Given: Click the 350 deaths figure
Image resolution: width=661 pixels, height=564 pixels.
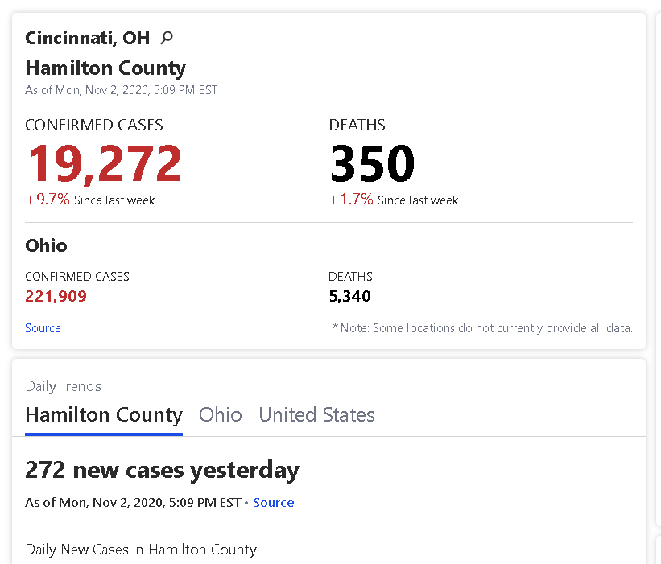Looking at the screenshot, I should pos(372,163).
